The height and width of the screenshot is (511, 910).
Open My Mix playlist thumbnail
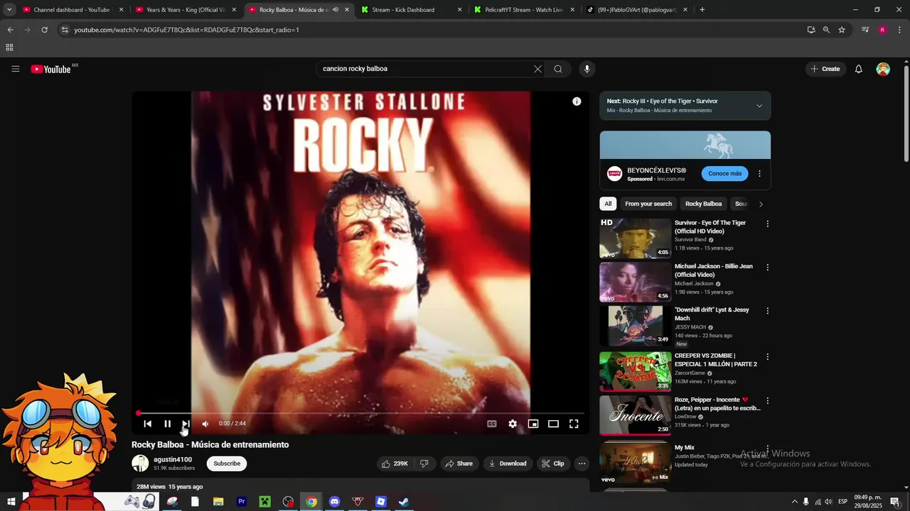(635, 462)
